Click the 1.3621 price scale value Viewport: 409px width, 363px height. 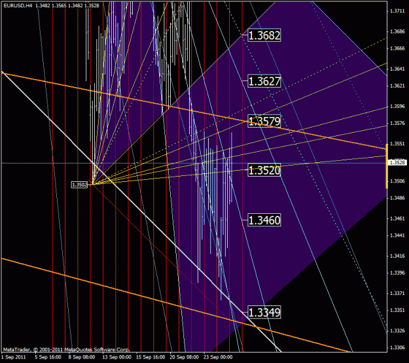click(397, 86)
